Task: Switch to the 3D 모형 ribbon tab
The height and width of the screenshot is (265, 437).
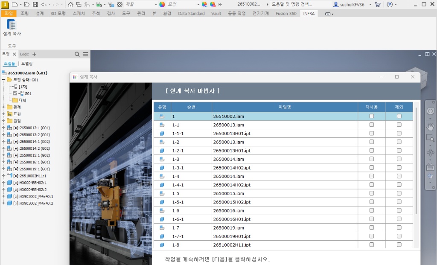Action: pos(58,13)
